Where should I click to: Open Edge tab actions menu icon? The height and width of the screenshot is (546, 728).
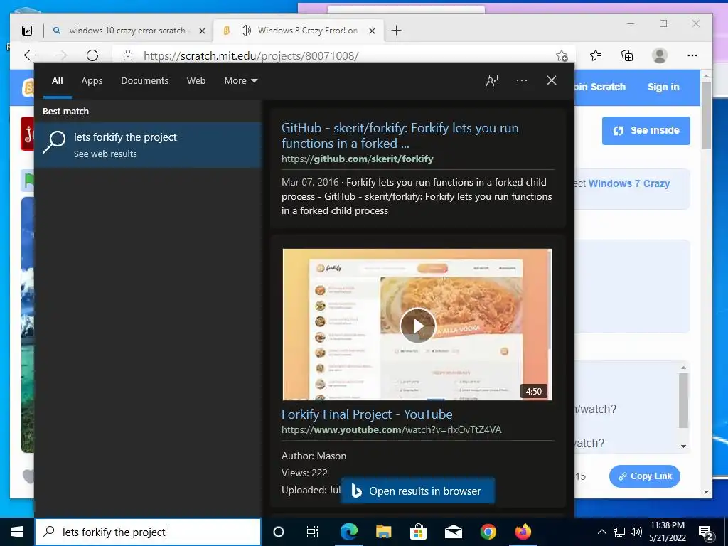point(28,31)
